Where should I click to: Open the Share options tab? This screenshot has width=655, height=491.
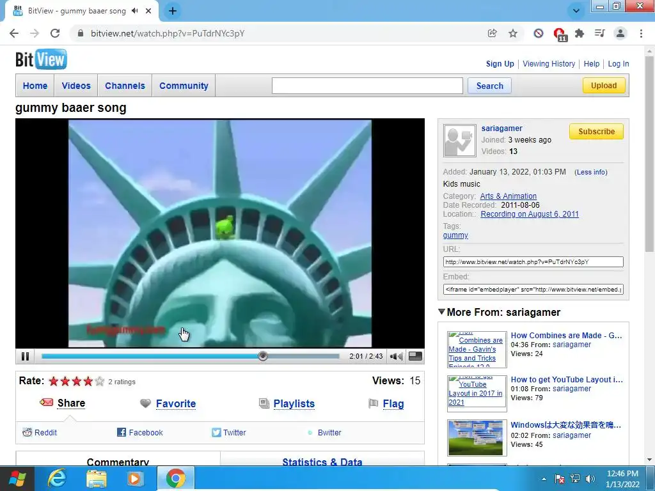(71, 403)
